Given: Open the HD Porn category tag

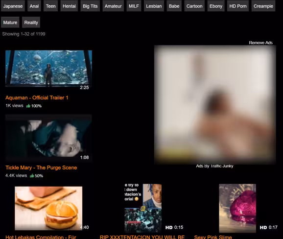Looking at the screenshot, I should [x=238, y=6].
